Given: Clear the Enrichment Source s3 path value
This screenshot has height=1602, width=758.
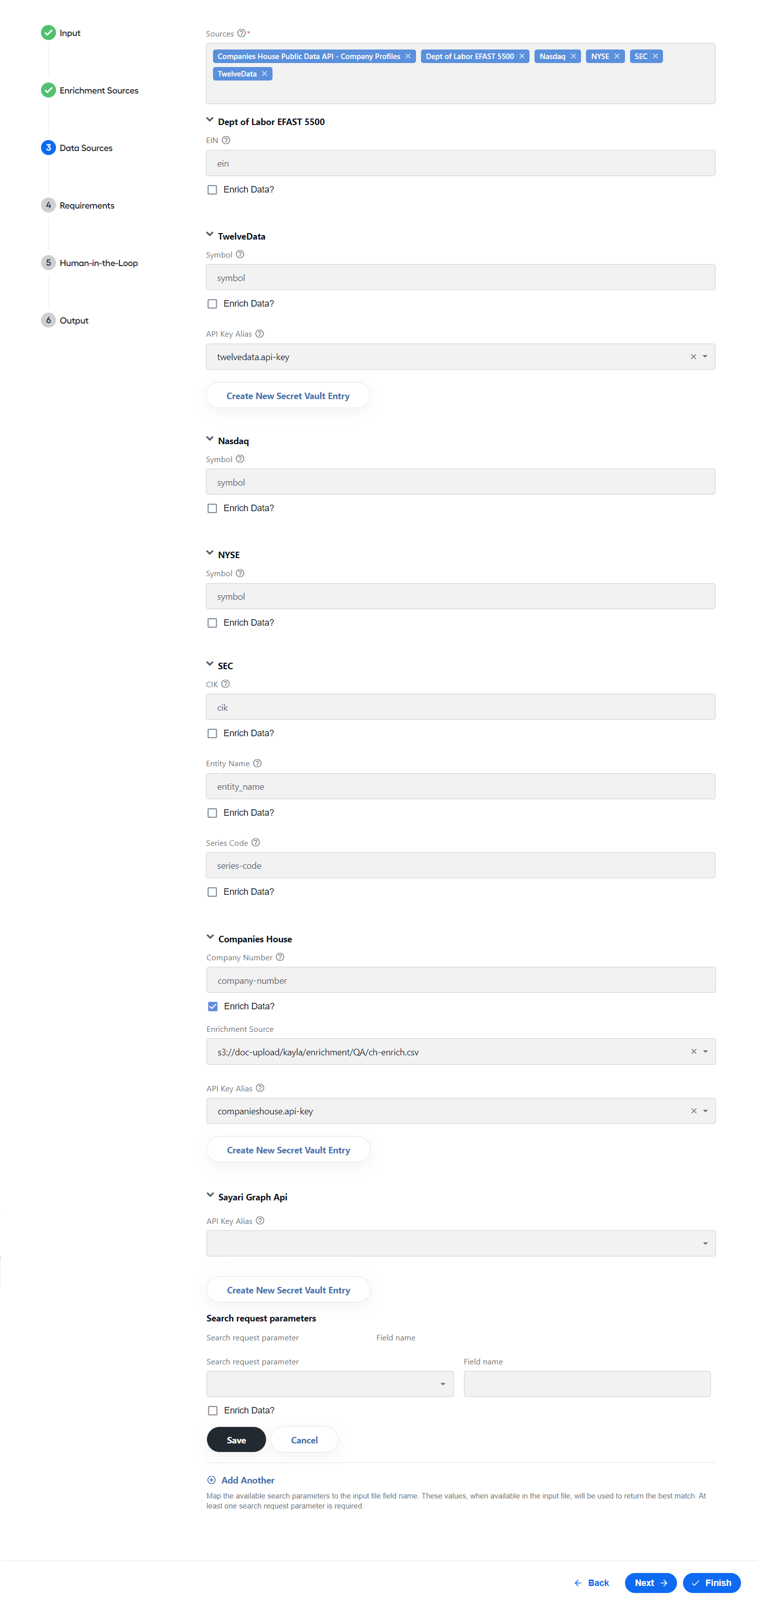Looking at the screenshot, I should (694, 1052).
